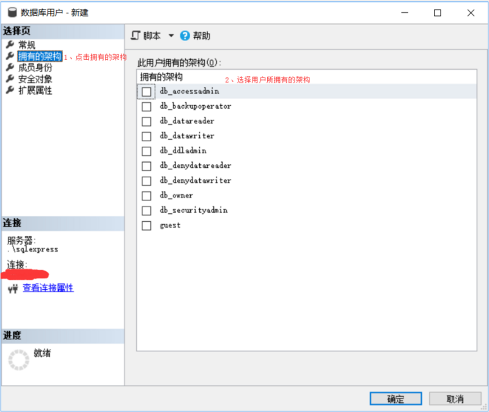The width and height of the screenshot is (489, 412).
Task: Click the 脚本 script scroll icon
Action: pyautogui.click(x=135, y=35)
